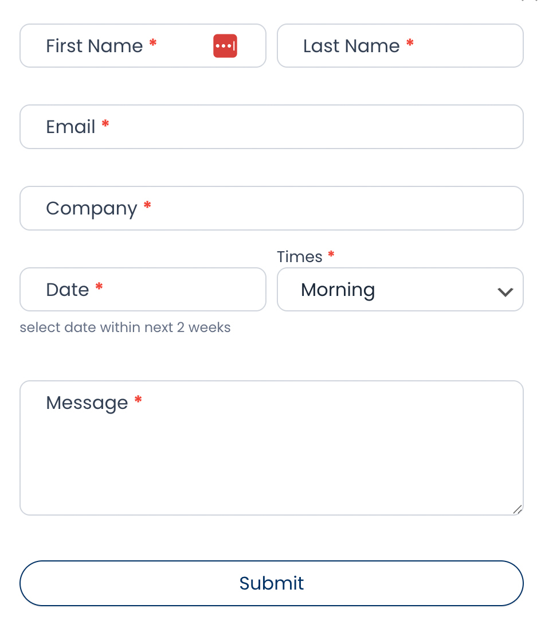Screen dimensions: 541x624
Task: Click the Times label above the dropdown
Action: point(300,257)
